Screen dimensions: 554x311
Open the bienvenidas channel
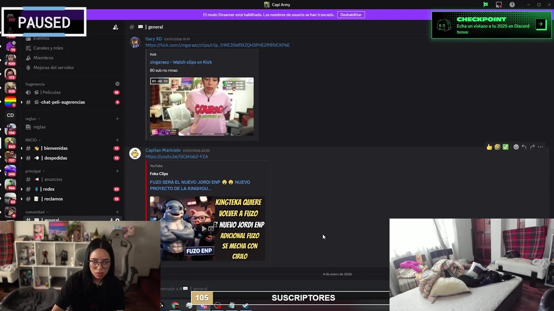[71, 148]
